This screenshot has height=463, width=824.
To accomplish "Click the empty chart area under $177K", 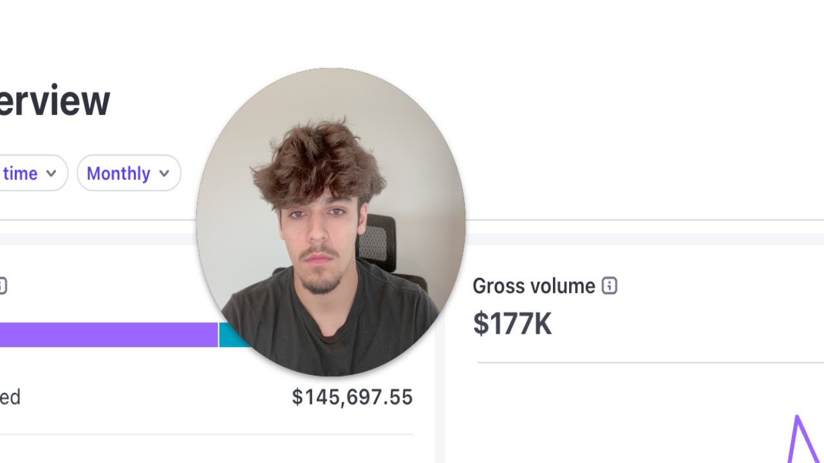I will 631,412.
